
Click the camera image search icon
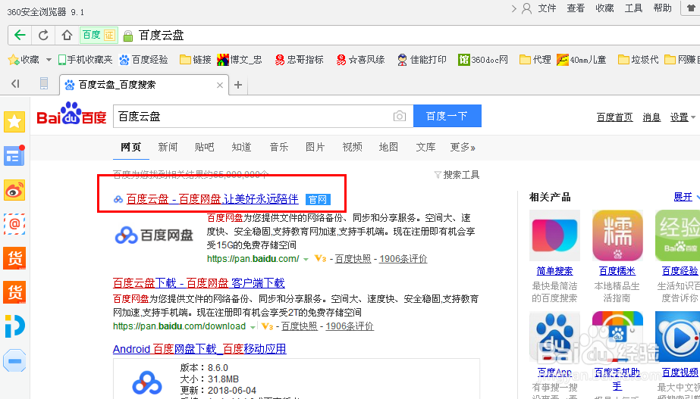400,117
